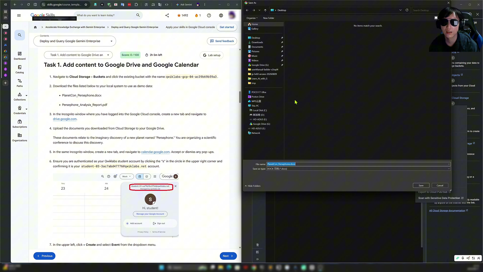The image size is (483, 272).
Task: Open the Google Skills hamburger menu
Action: pos(19,15)
